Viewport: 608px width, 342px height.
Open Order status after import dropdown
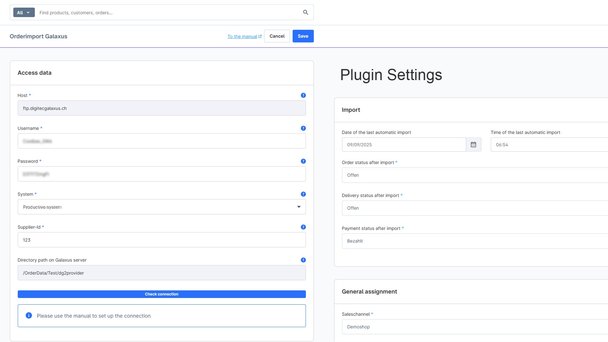point(475,175)
